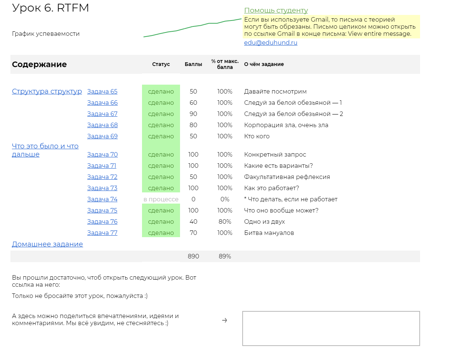Open the Структура структур section link
451x349 pixels.
click(47, 91)
